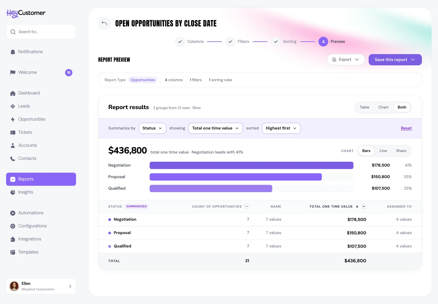The width and height of the screenshot is (438, 304).
Task: Click the Reports sidebar item
Action: click(x=41, y=179)
